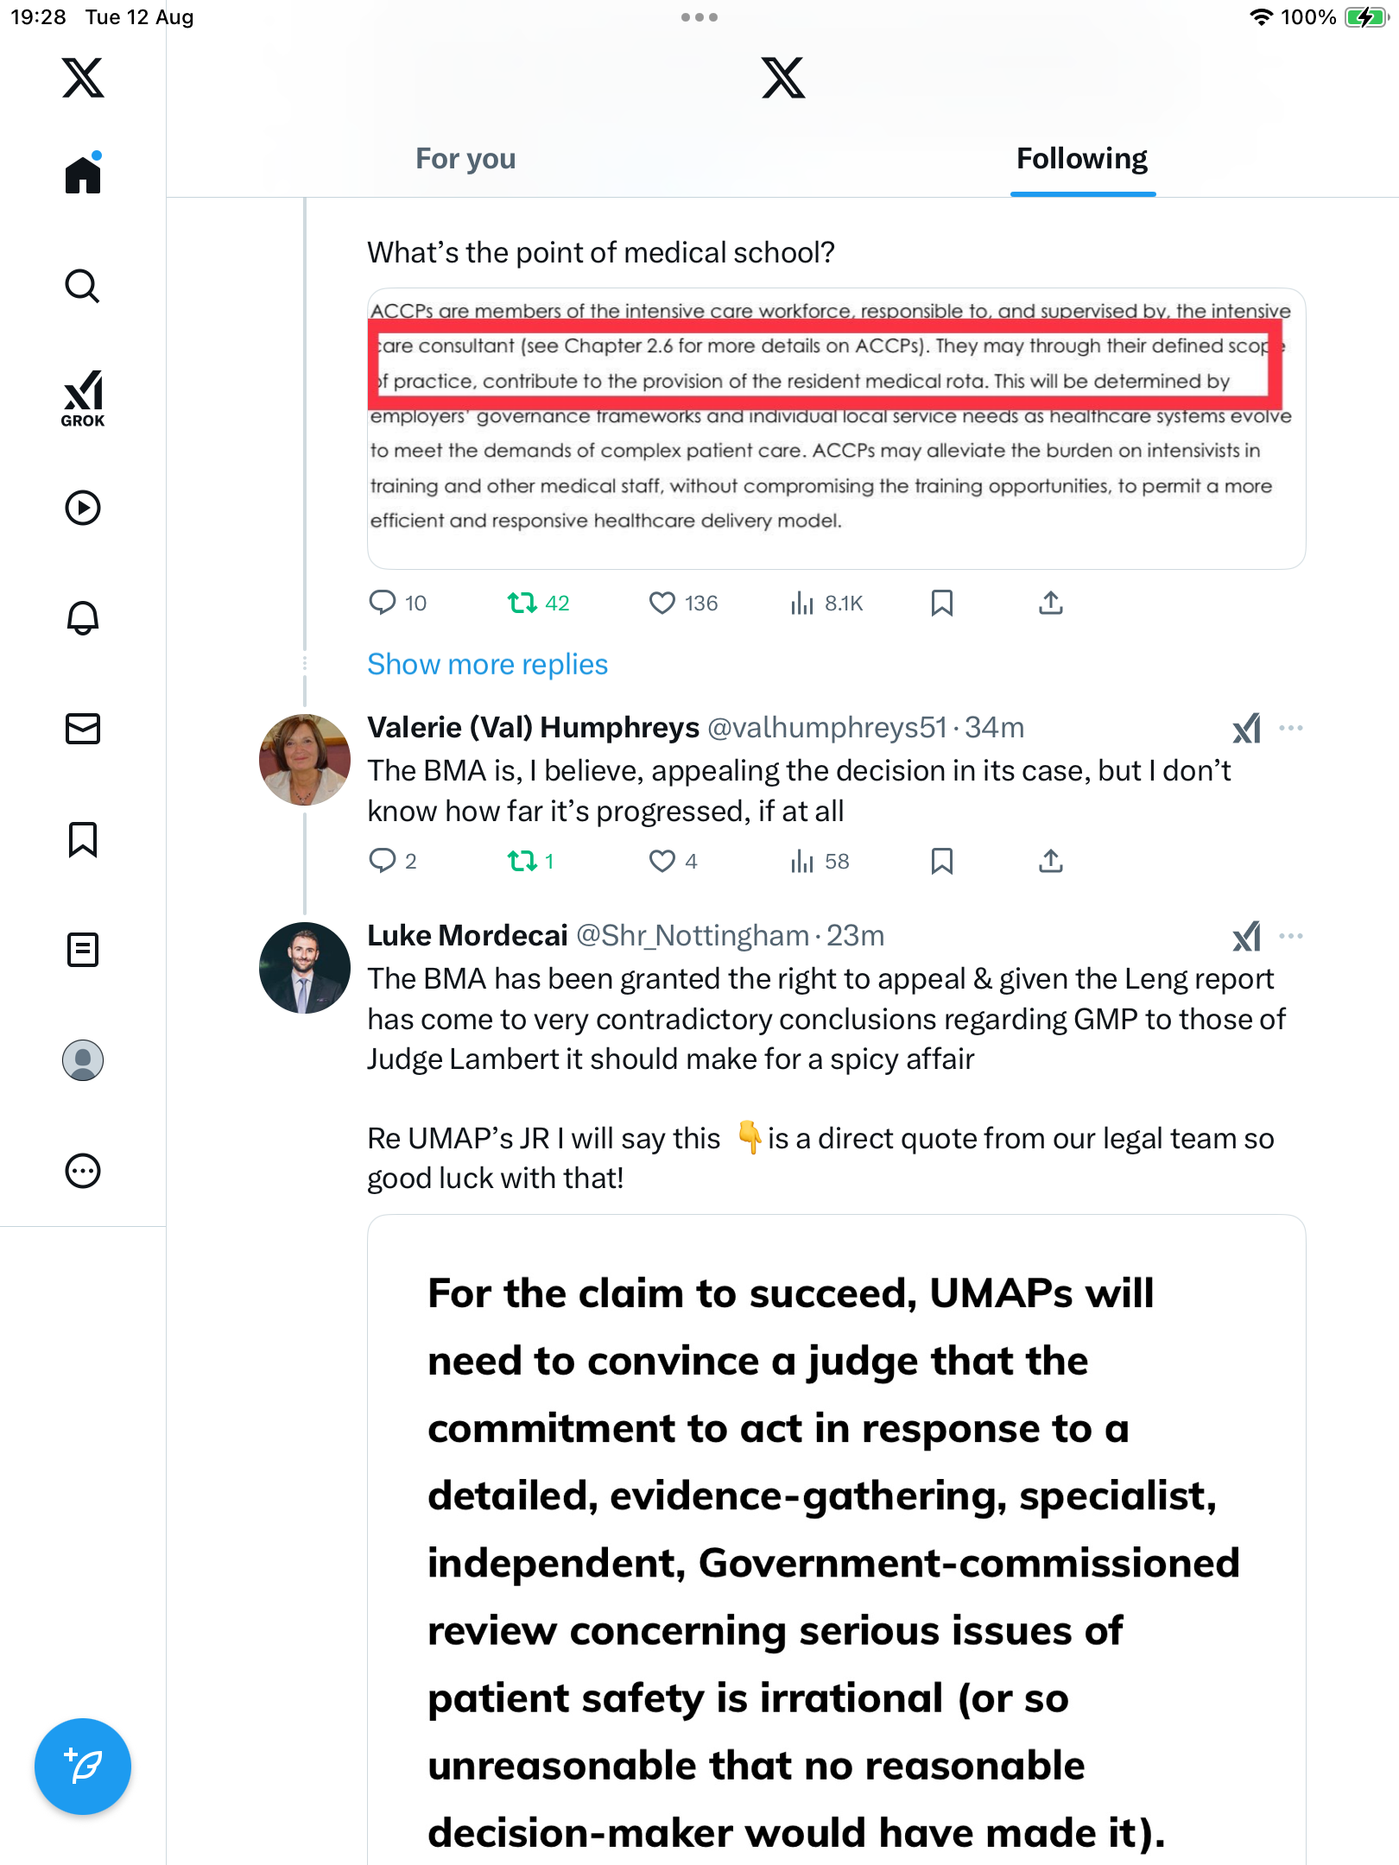This screenshot has width=1399, height=1865.
Task: Open the video play tab icon
Action: click(x=83, y=507)
